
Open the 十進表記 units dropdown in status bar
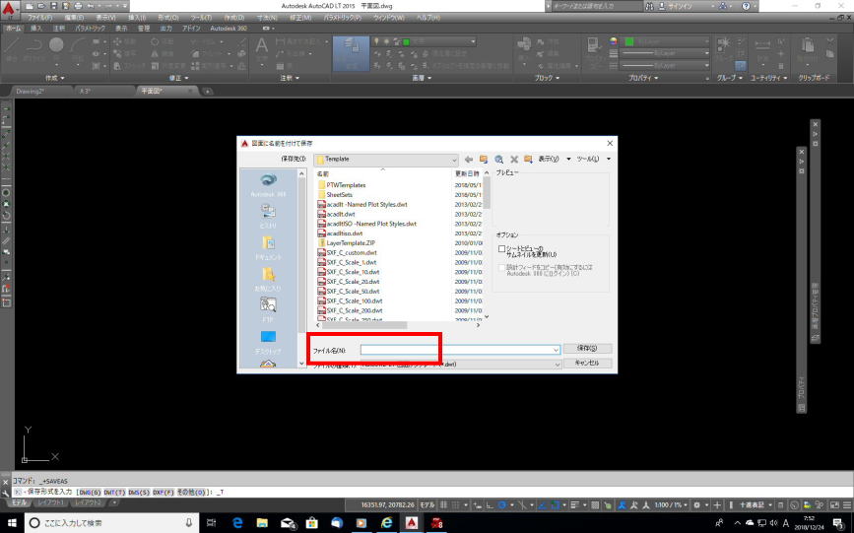tap(755, 505)
